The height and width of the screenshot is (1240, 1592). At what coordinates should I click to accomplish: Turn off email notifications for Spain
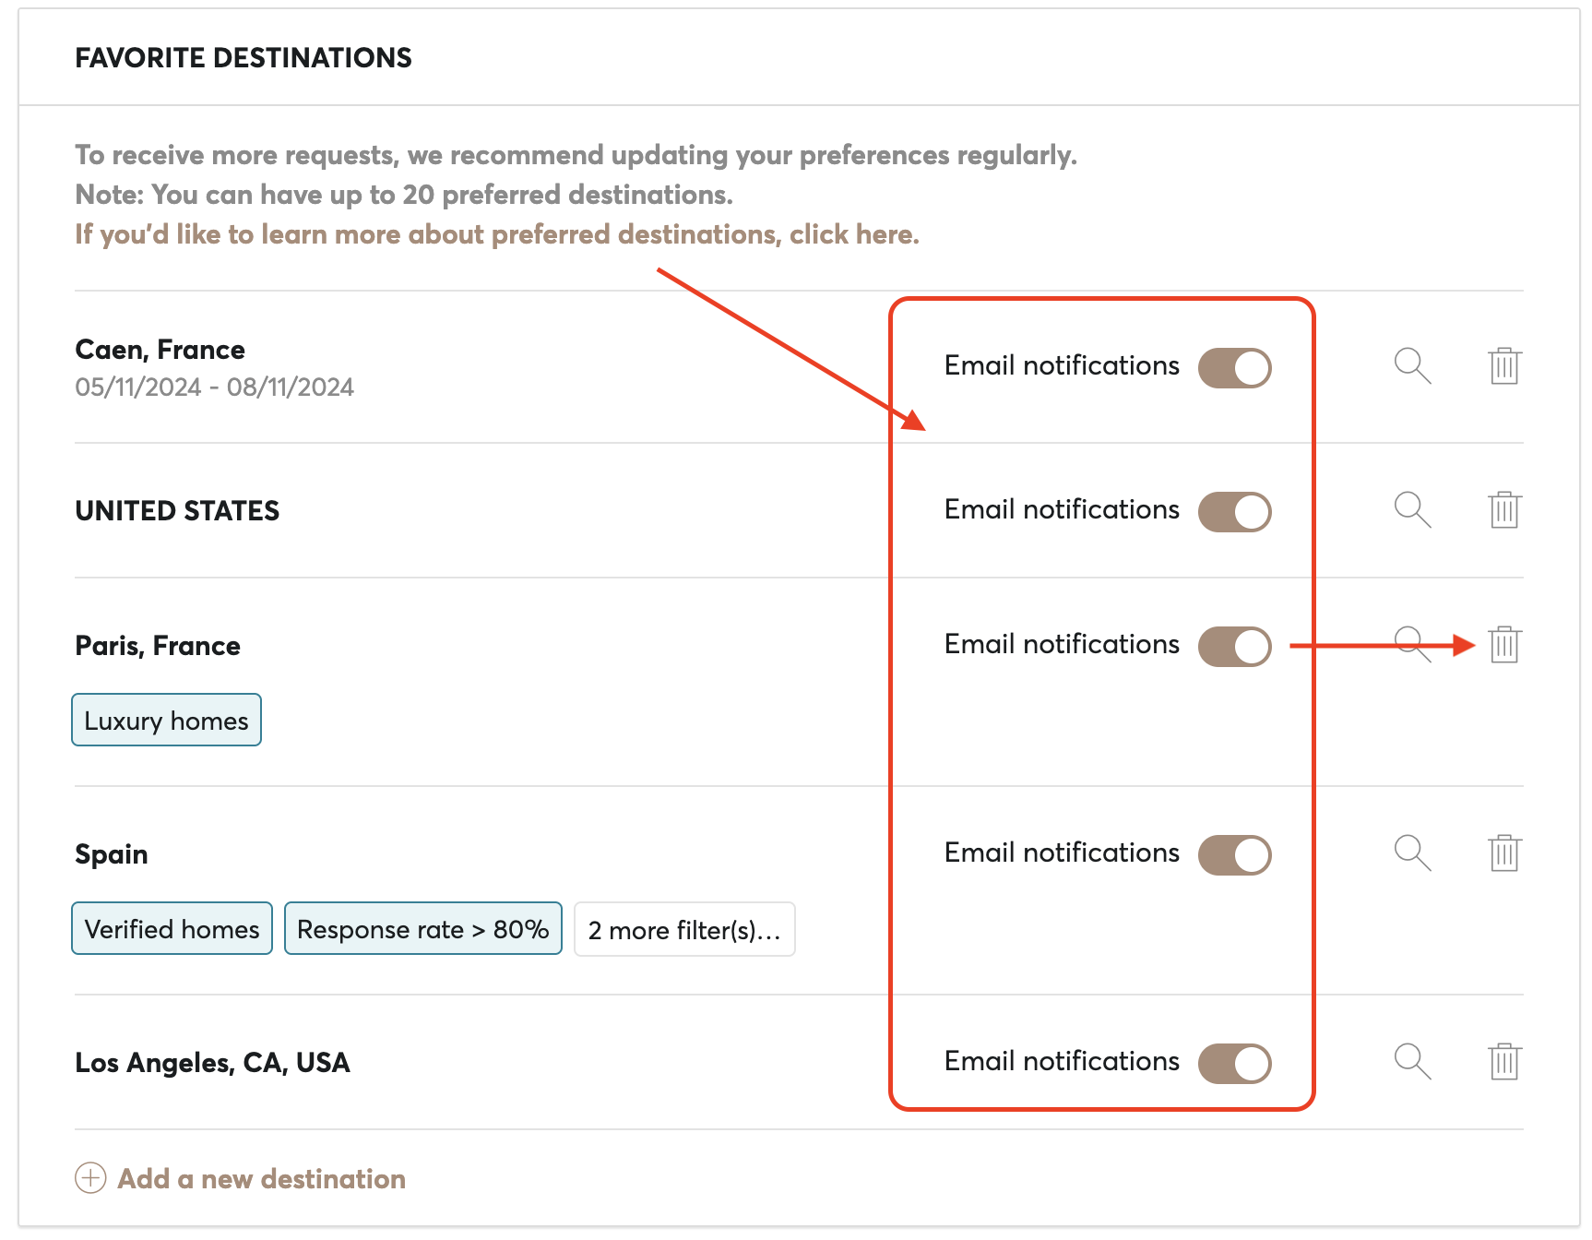(1234, 854)
